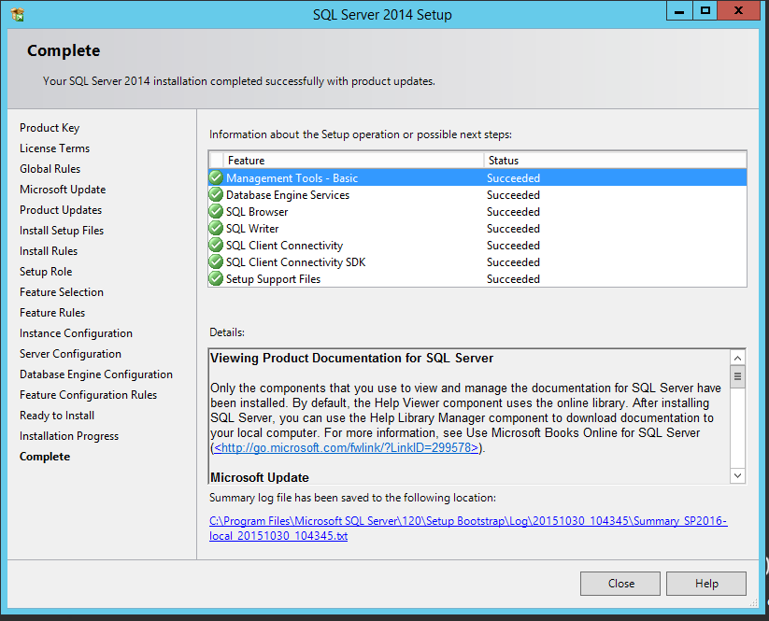The width and height of the screenshot is (769, 621).
Task: Click the bold Complete step in sidebar
Action: pos(45,457)
